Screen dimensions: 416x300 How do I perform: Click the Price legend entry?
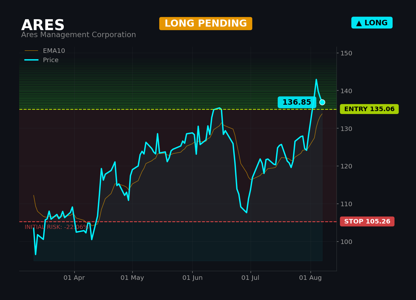click(x=42, y=60)
